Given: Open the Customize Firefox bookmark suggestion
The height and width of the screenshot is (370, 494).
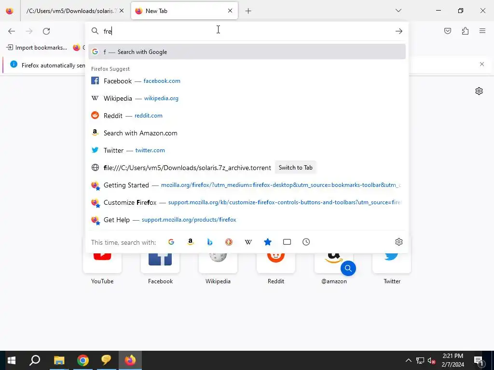Looking at the screenshot, I should (x=247, y=202).
